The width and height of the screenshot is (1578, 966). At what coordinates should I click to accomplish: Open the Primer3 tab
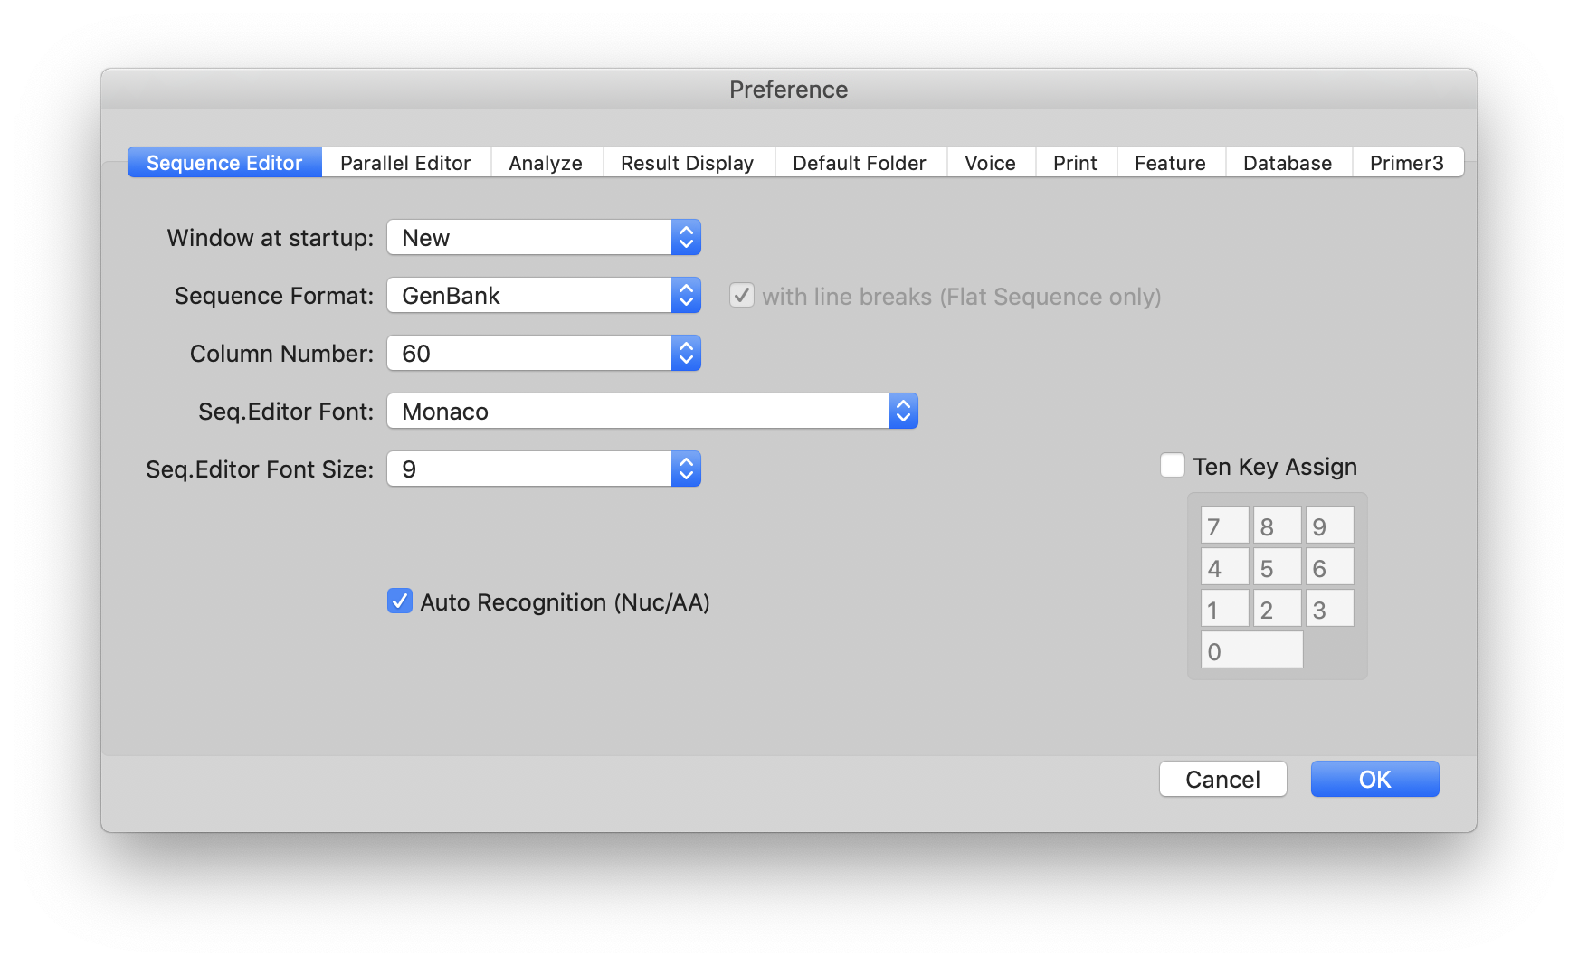tap(1406, 163)
